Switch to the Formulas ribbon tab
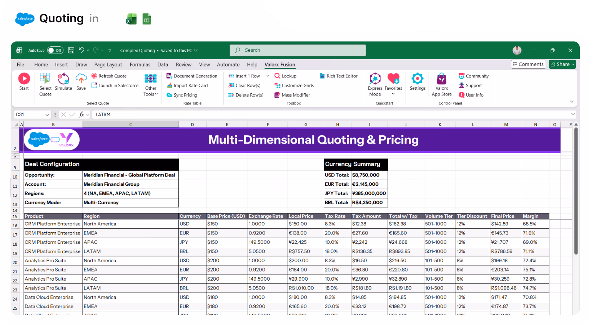Screen dimensions: 589x324 [x=140, y=64]
